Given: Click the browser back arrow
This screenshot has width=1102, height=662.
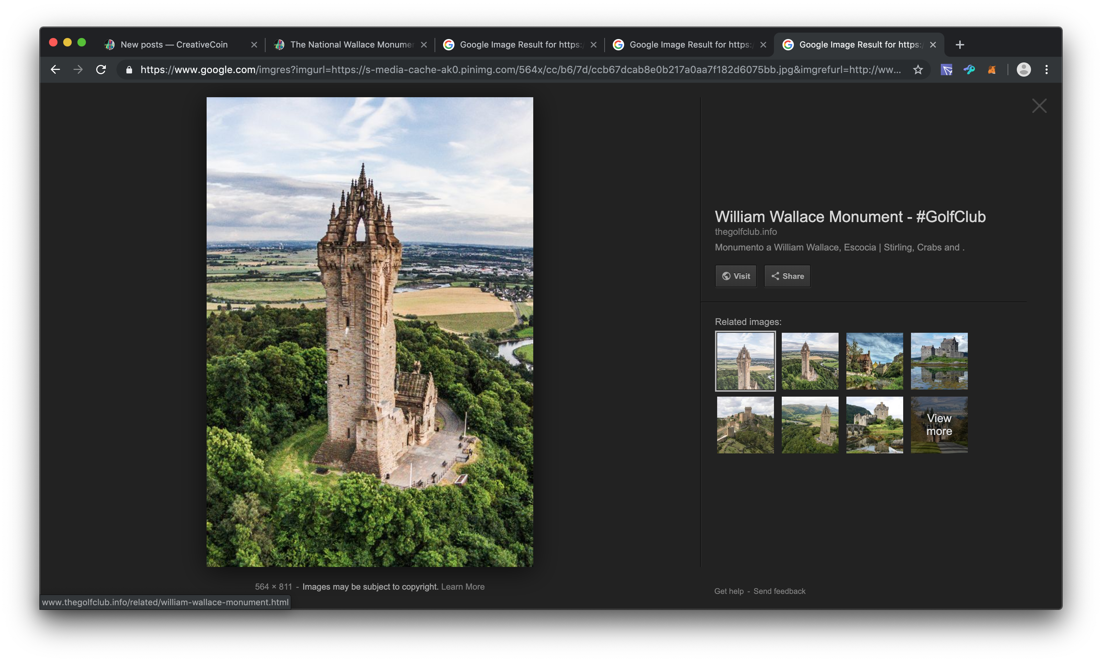Looking at the screenshot, I should coord(55,70).
